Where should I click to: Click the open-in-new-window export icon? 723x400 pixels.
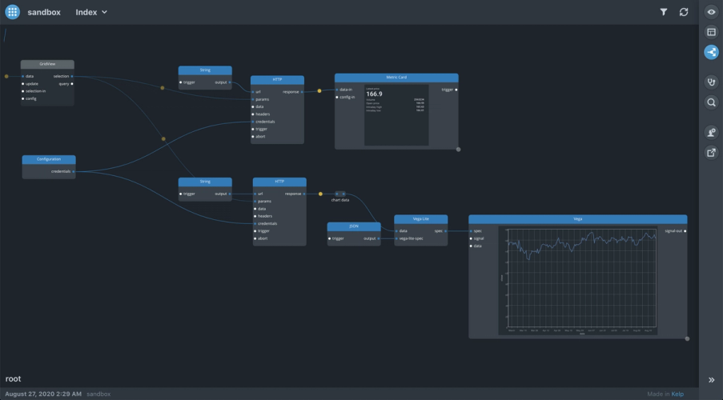point(712,153)
